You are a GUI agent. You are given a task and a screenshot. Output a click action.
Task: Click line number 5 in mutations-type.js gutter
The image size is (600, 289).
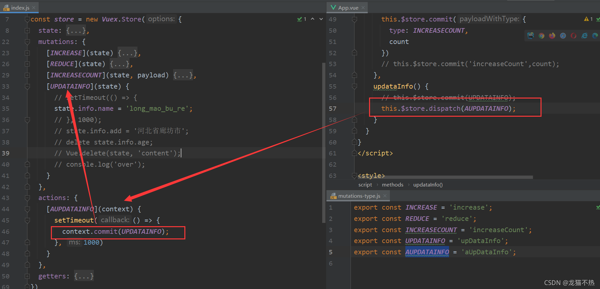point(331,252)
